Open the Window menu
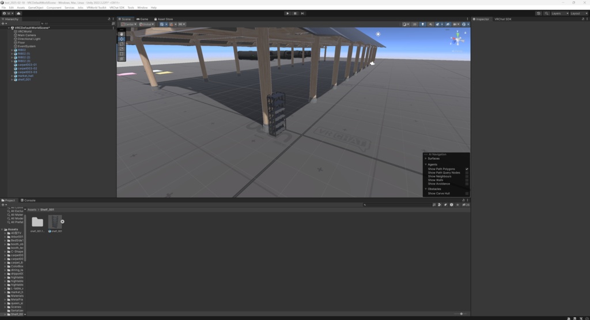 142,7
